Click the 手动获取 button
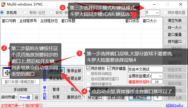This screenshot has height=108, width=188. pos(20,90)
